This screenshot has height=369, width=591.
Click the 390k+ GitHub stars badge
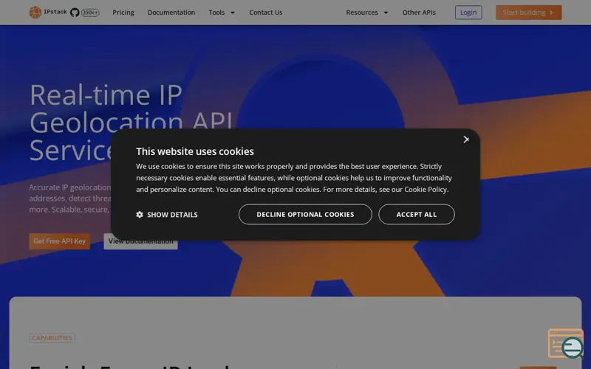pos(90,13)
